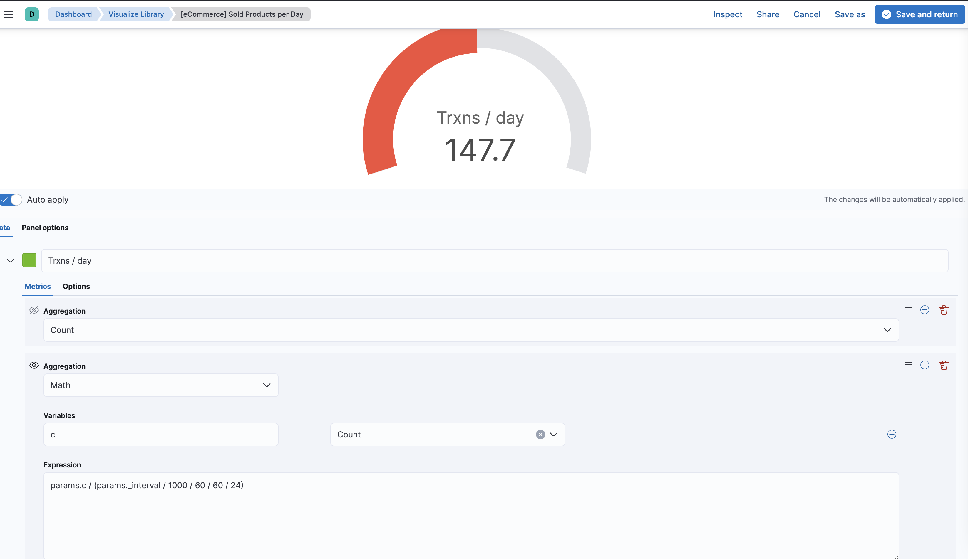The width and height of the screenshot is (968, 559).
Task: Enable visibility of the hidden Count aggregation
Action: 34,310
